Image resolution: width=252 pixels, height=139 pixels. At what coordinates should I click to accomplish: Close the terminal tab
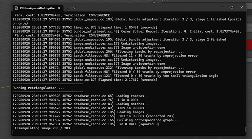tap(59, 8)
